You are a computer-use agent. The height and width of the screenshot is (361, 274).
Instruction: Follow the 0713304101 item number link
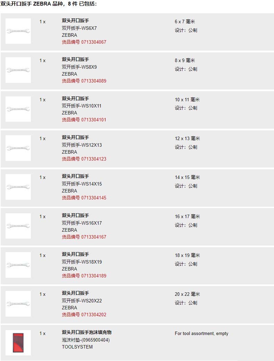84,120
